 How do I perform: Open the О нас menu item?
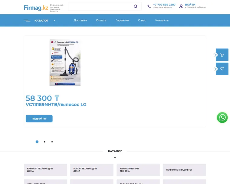142,20
